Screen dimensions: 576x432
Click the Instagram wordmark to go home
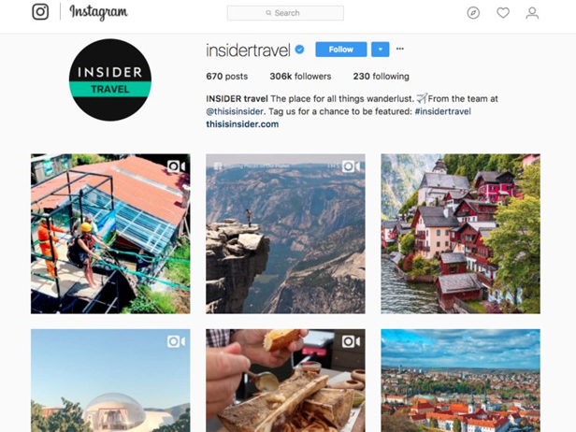pyautogui.click(x=98, y=12)
